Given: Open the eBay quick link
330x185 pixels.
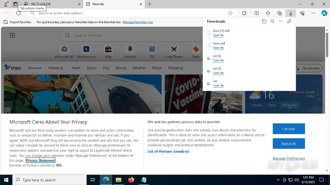Looking at the screenshot, I should 108,51.
